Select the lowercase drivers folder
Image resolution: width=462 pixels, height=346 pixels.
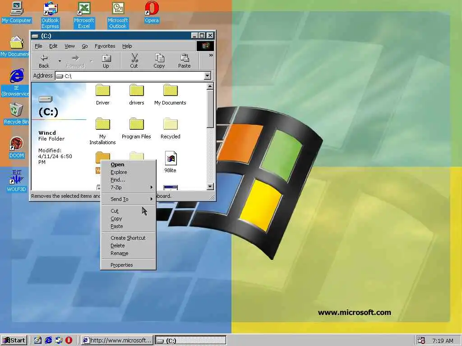(x=137, y=95)
